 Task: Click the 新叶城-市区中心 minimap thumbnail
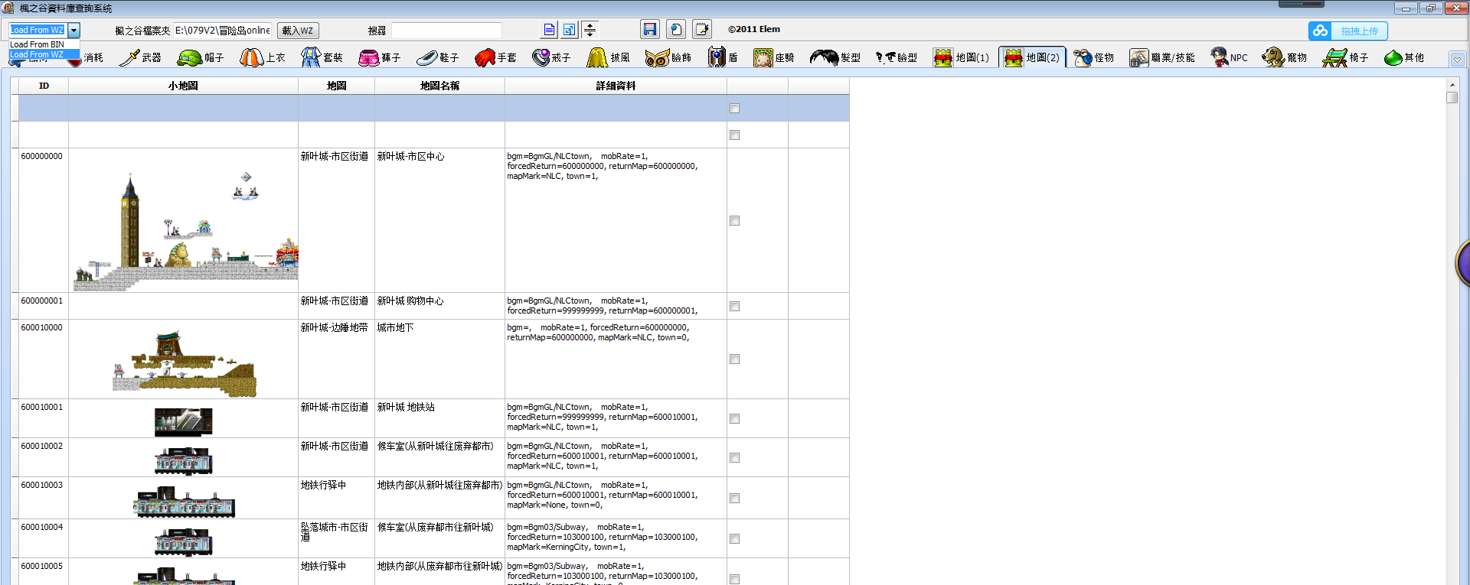[x=184, y=229]
